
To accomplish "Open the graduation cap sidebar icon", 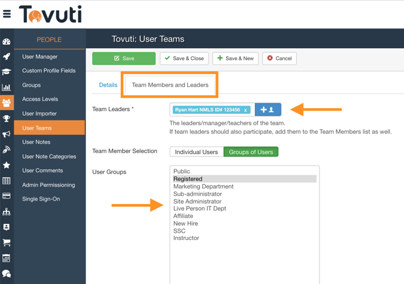I will [x=6, y=72].
